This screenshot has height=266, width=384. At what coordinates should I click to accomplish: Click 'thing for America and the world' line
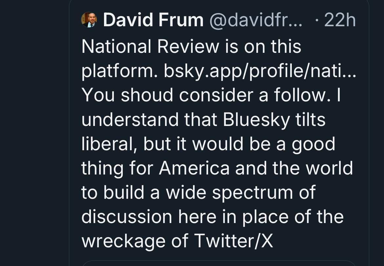click(x=217, y=168)
